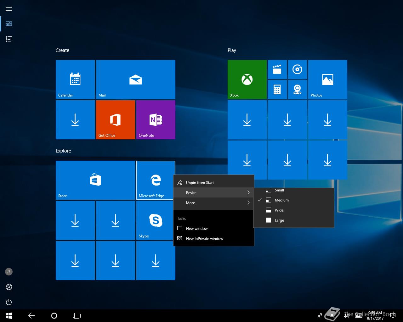Image resolution: width=403 pixels, height=322 pixels.
Task: Open the user account icon
Action: pos(9,272)
